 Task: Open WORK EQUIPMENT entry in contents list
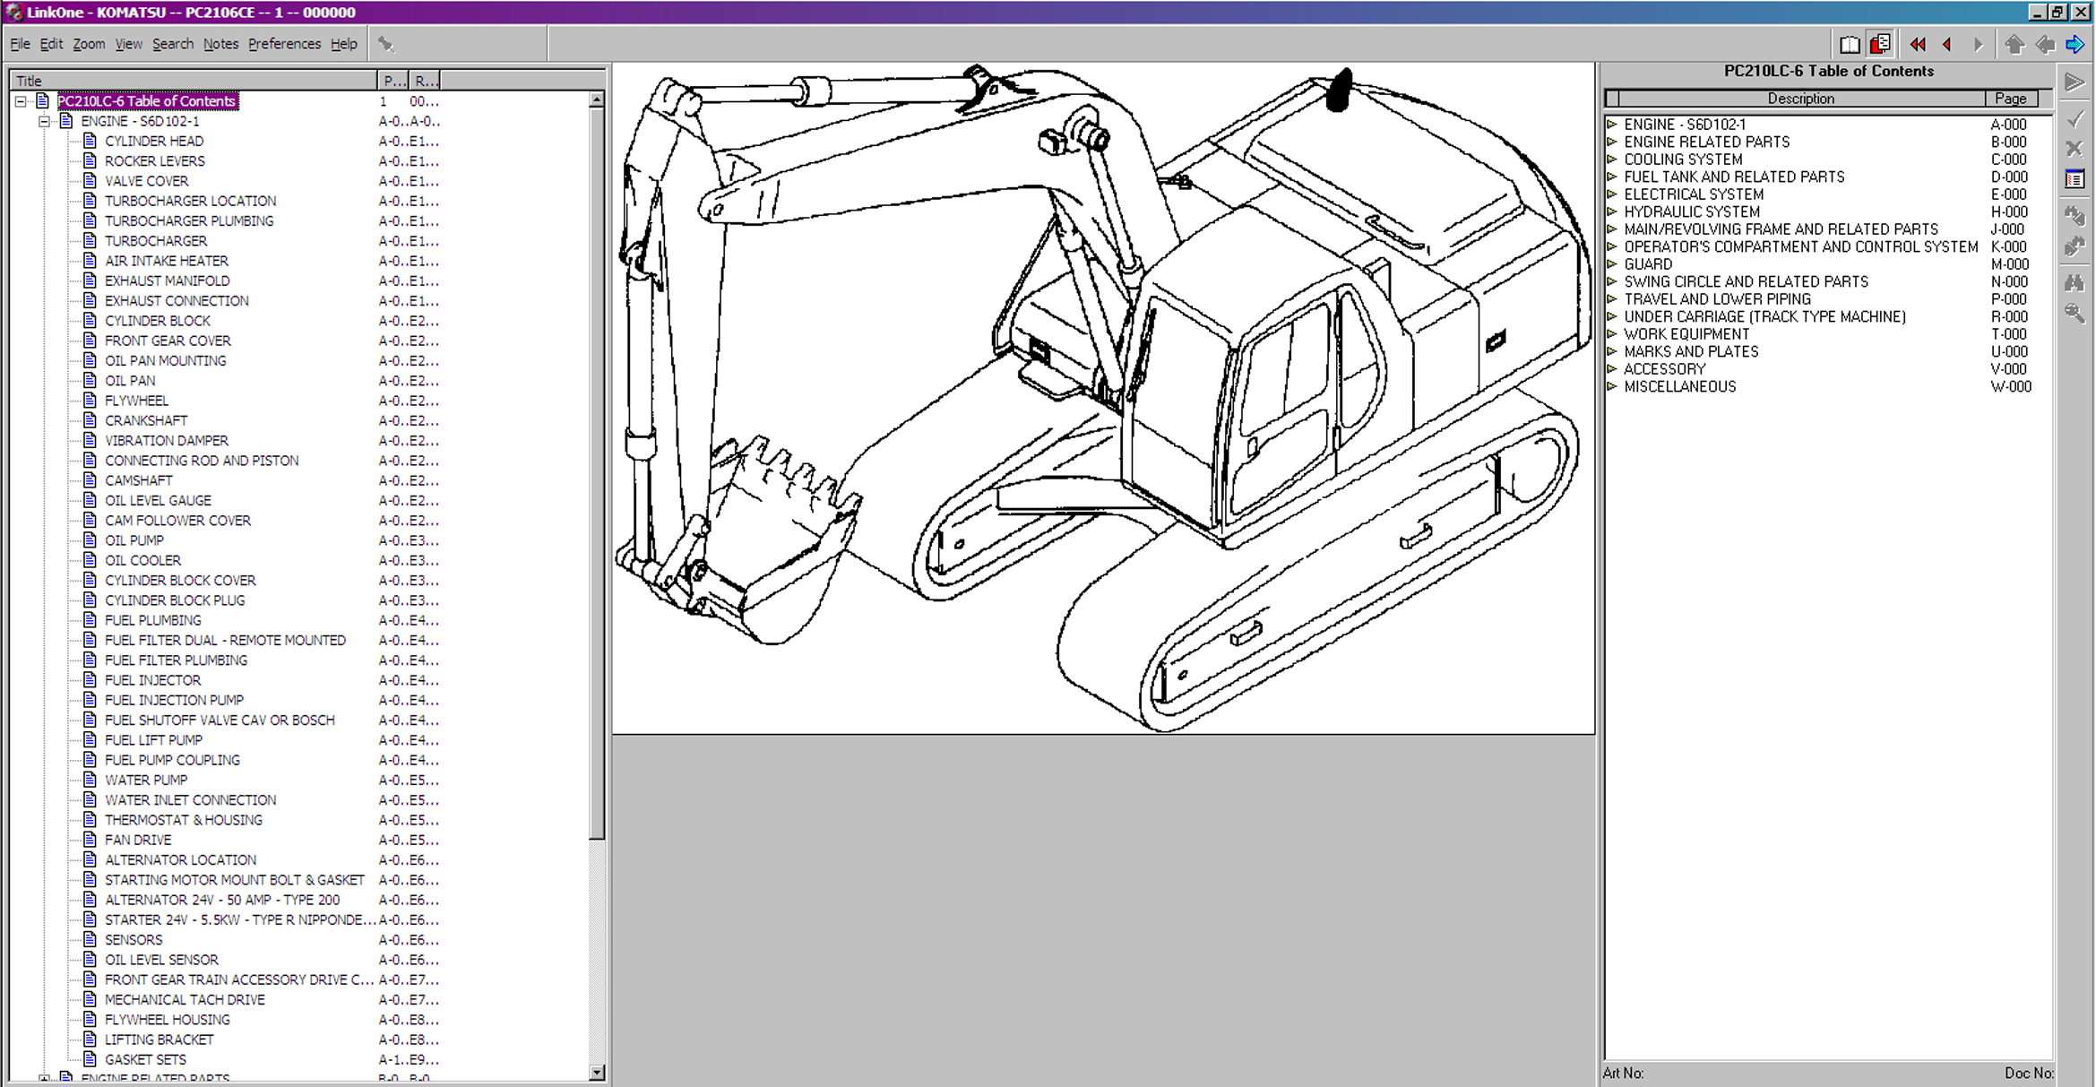click(1686, 334)
